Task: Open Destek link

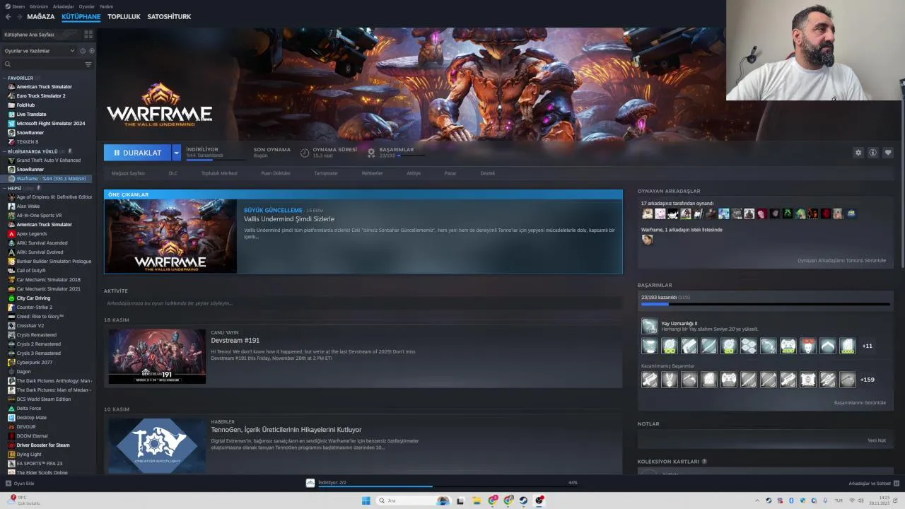Action: click(x=488, y=173)
